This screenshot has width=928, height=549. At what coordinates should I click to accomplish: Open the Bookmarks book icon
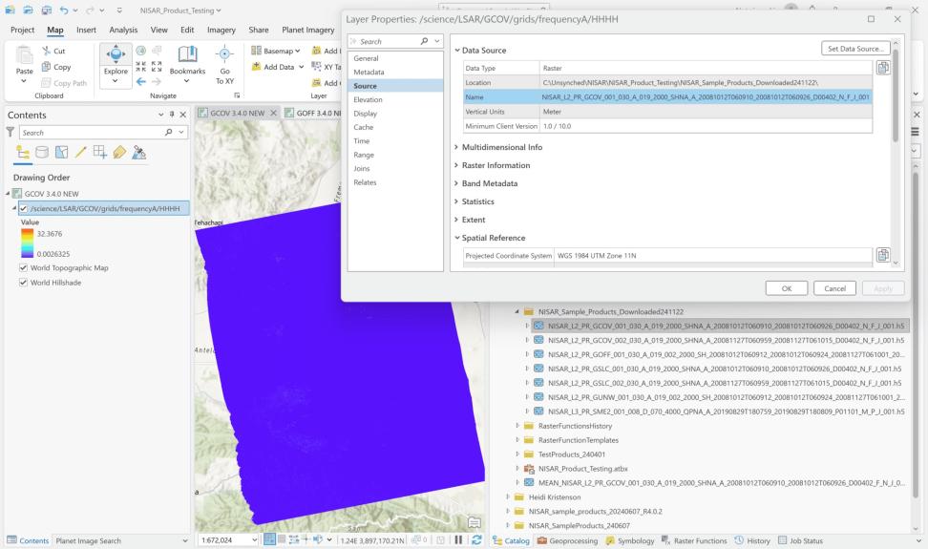coord(187,54)
